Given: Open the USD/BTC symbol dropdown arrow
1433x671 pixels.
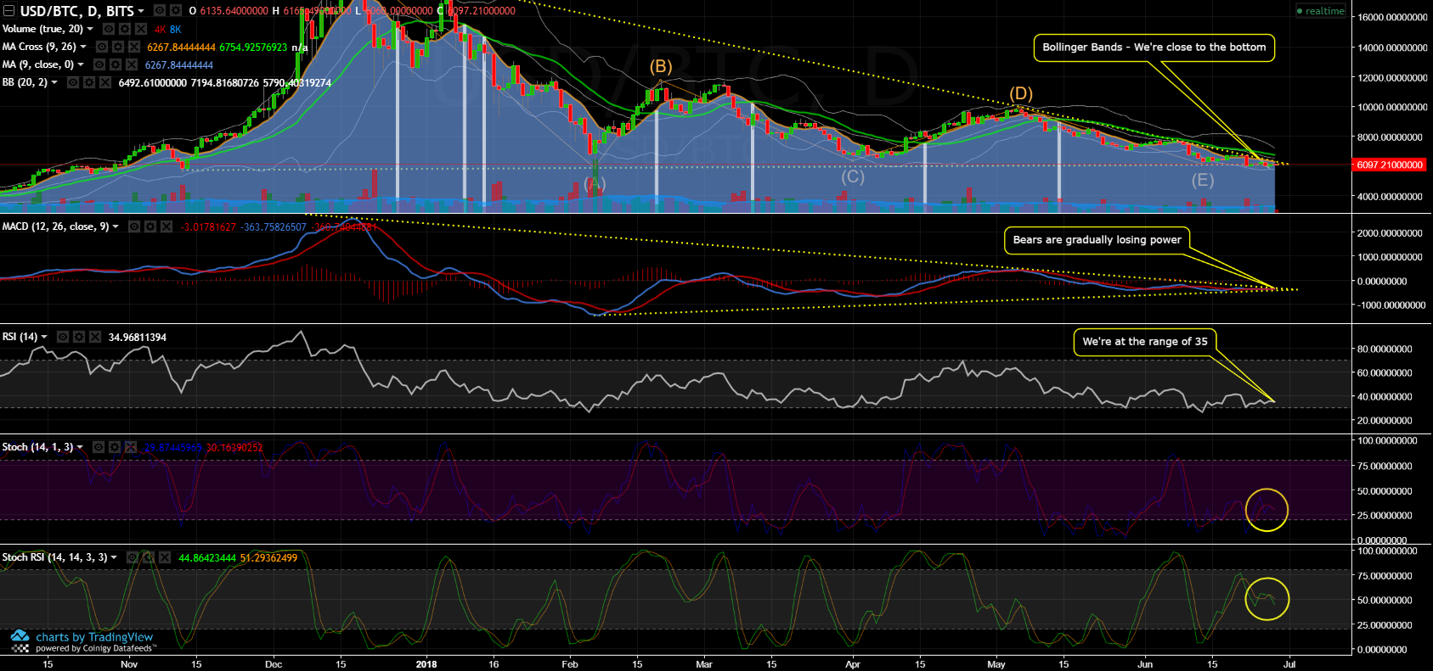Looking at the screenshot, I should 142,11.
